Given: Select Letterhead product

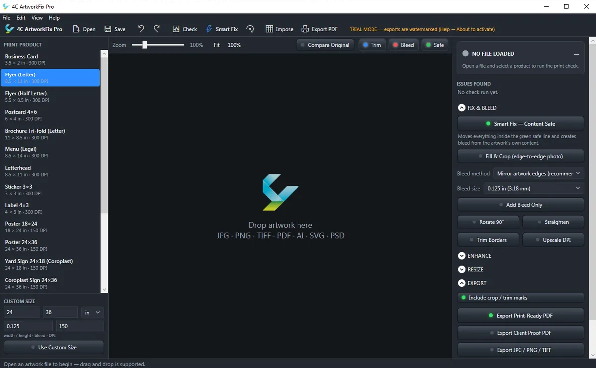Looking at the screenshot, I should coord(50,171).
